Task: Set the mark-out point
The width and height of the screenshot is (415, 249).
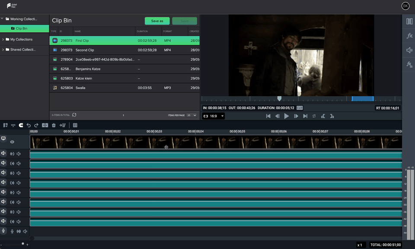Action: coord(332,116)
